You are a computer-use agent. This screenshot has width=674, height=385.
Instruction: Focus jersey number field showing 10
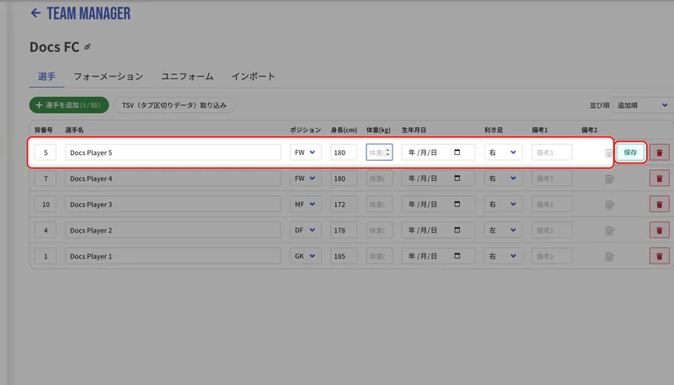coord(45,205)
